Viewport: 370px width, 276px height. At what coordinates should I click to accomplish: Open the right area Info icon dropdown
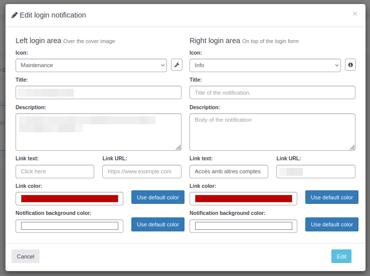coord(265,65)
